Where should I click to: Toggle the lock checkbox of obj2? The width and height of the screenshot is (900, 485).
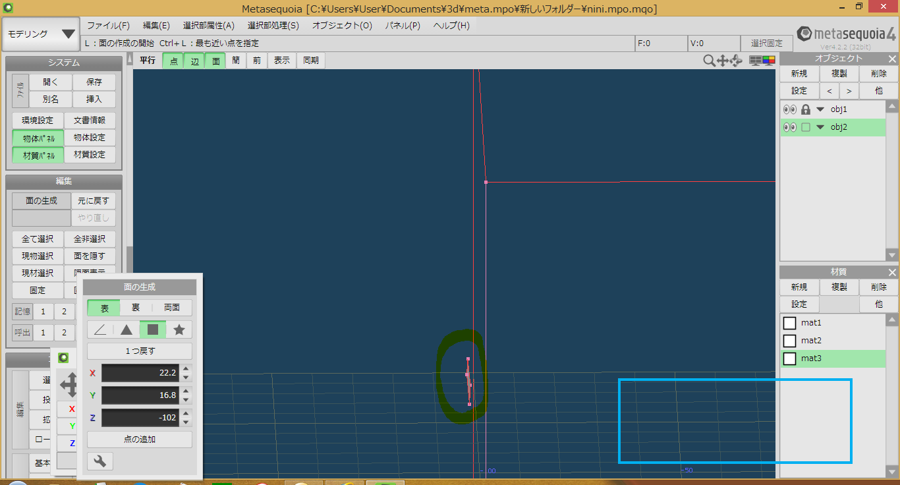[x=805, y=127]
